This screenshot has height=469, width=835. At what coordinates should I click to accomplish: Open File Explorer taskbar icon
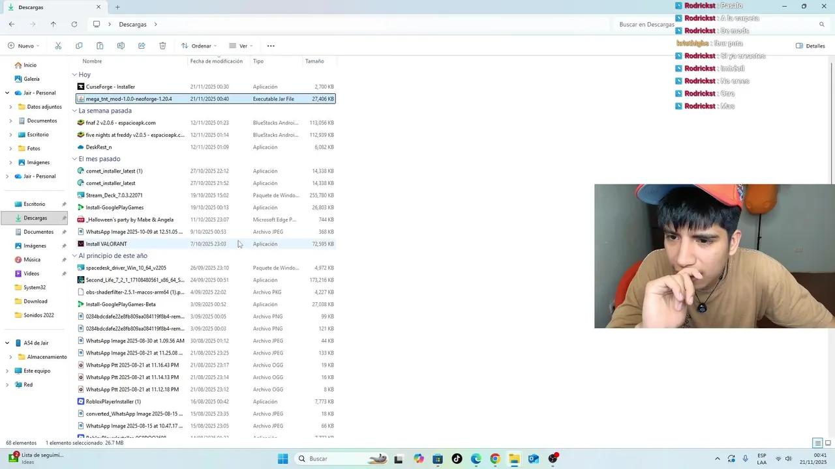click(514, 459)
